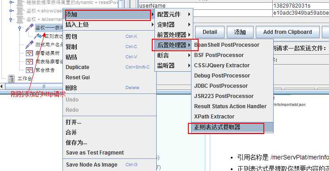
Task: Click the selected 签权 sampler pipette icon
Action: pos(29,28)
